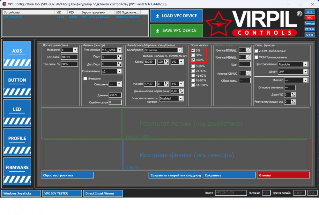Switch to LITE mode
This screenshot has width=319, height=215.
click(310, 12)
